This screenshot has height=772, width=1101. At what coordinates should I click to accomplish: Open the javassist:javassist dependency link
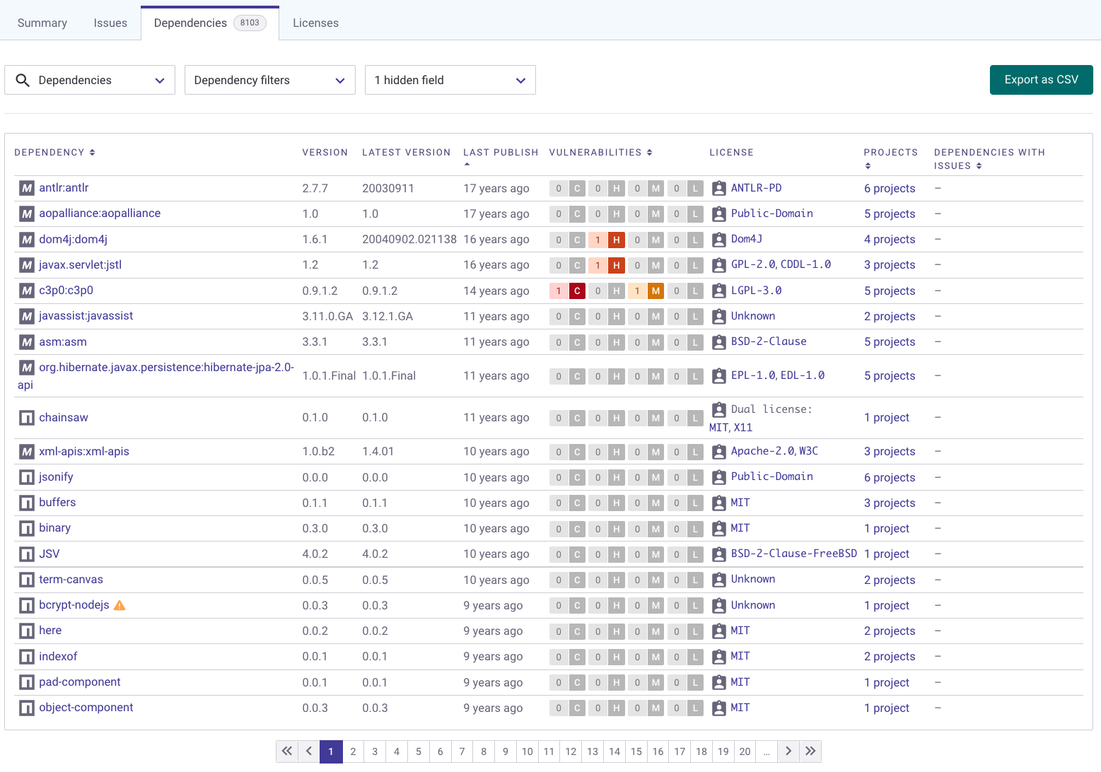[x=86, y=316]
